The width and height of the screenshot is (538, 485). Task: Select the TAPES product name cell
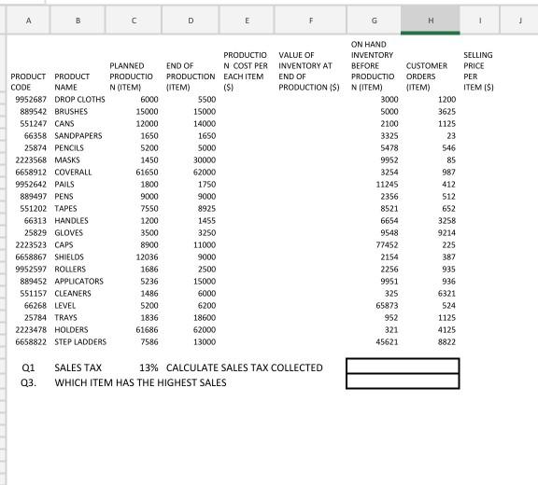[x=65, y=209]
